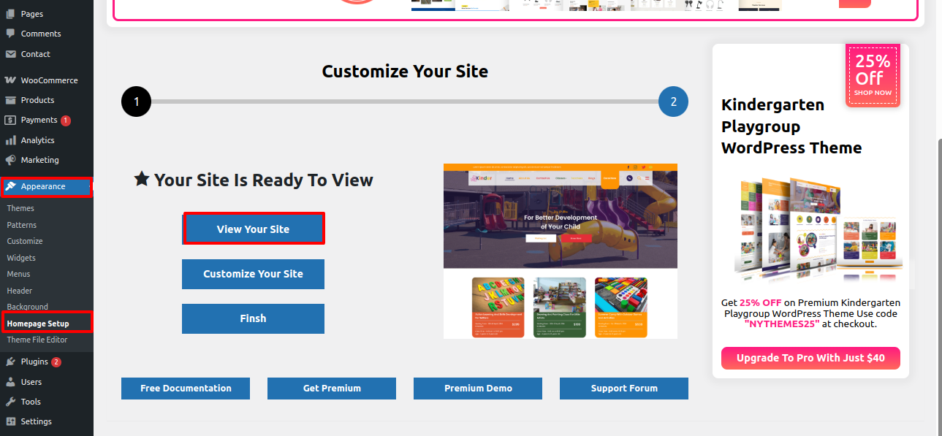Open the Header submenu
This screenshot has width=942, height=436.
click(x=20, y=291)
